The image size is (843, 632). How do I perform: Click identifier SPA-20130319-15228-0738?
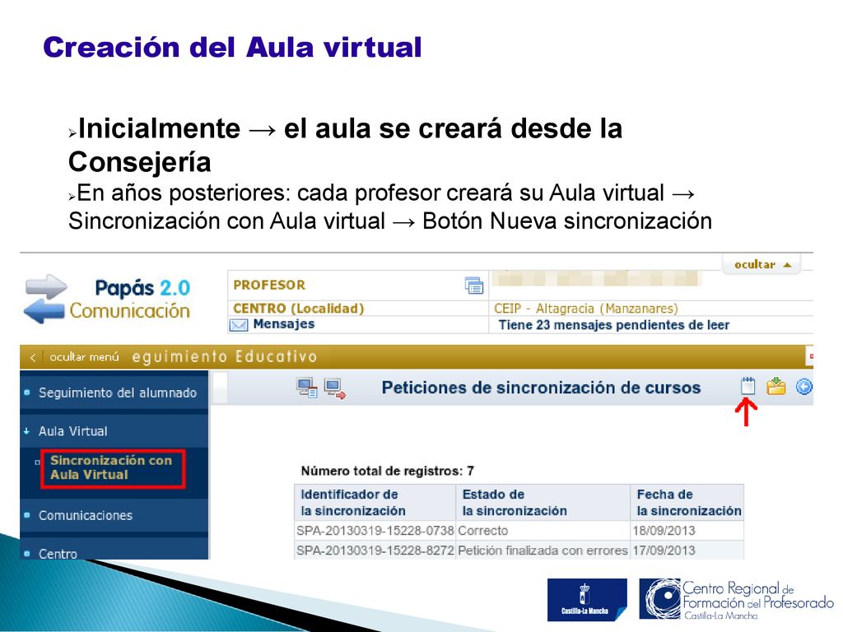(375, 531)
